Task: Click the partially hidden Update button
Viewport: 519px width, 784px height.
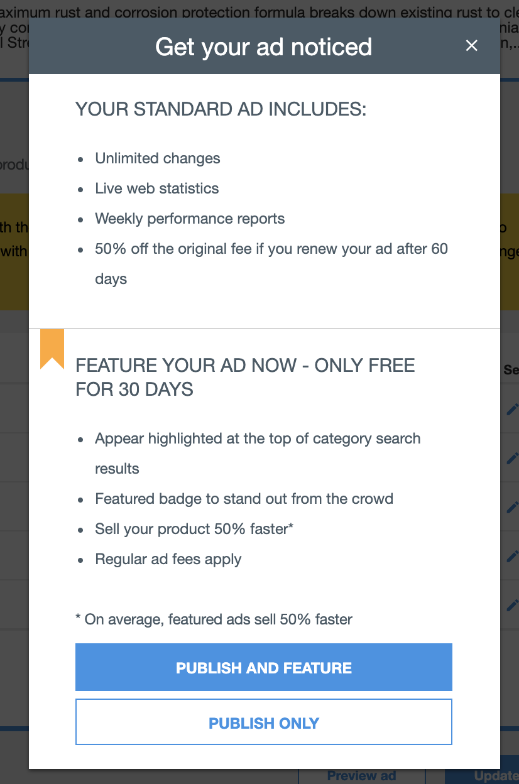Action: (482, 776)
